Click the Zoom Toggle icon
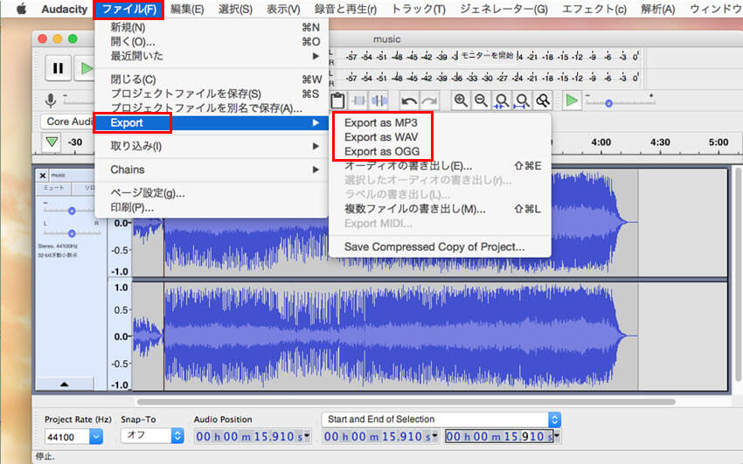This screenshot has height=464, width=743. [x=543, y=100]
